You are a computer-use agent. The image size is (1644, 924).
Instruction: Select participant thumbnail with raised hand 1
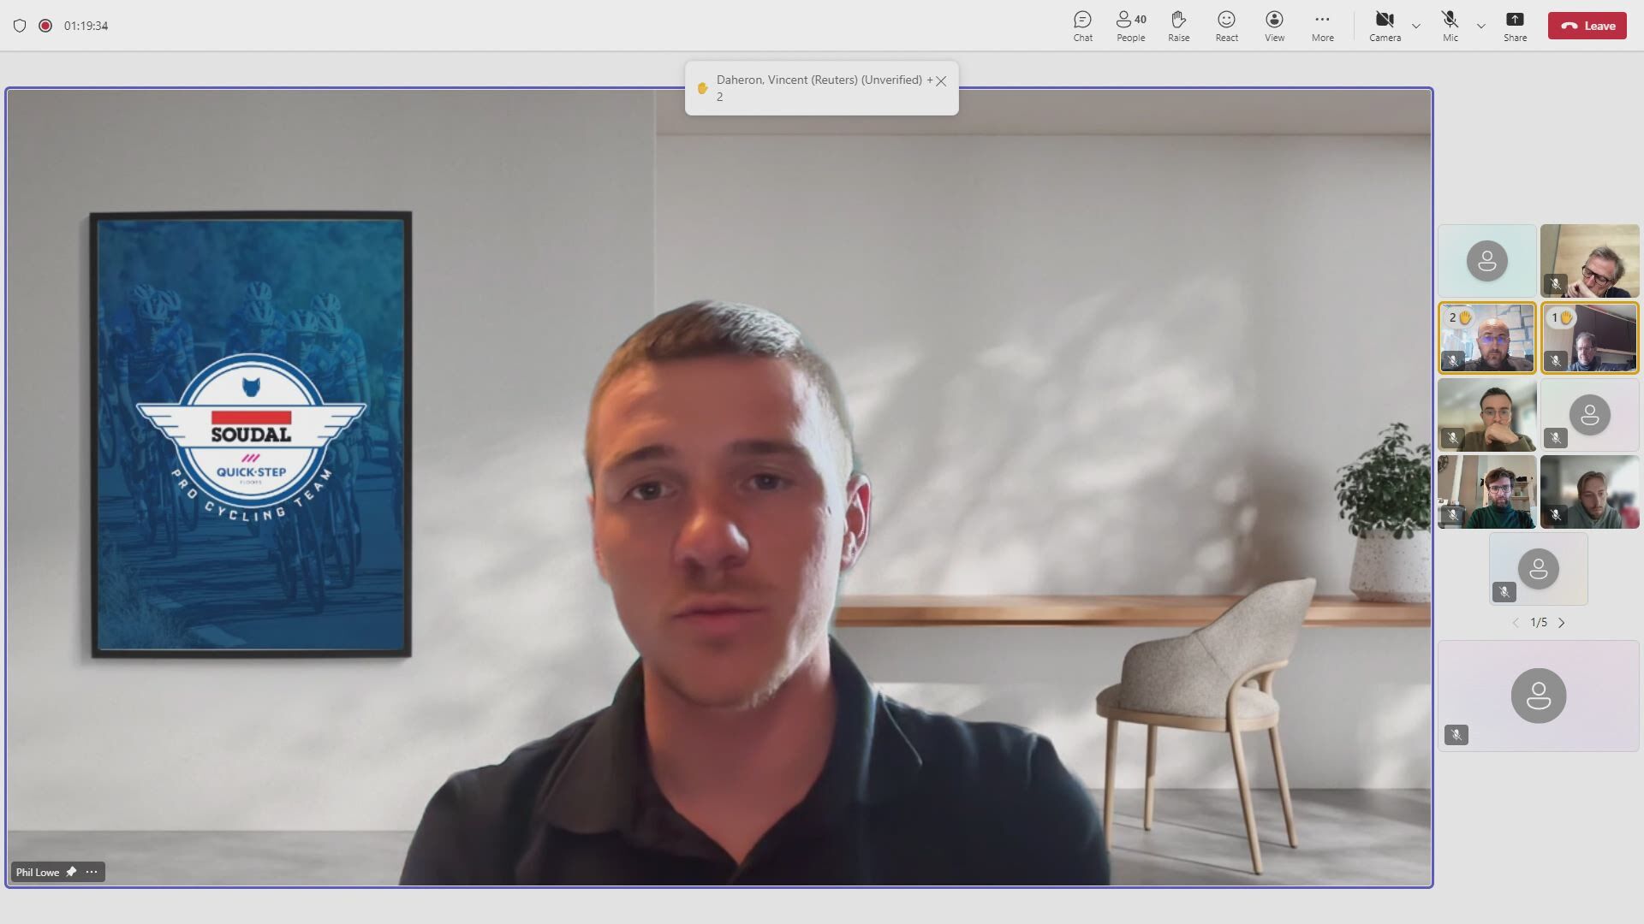point(1589,338)
